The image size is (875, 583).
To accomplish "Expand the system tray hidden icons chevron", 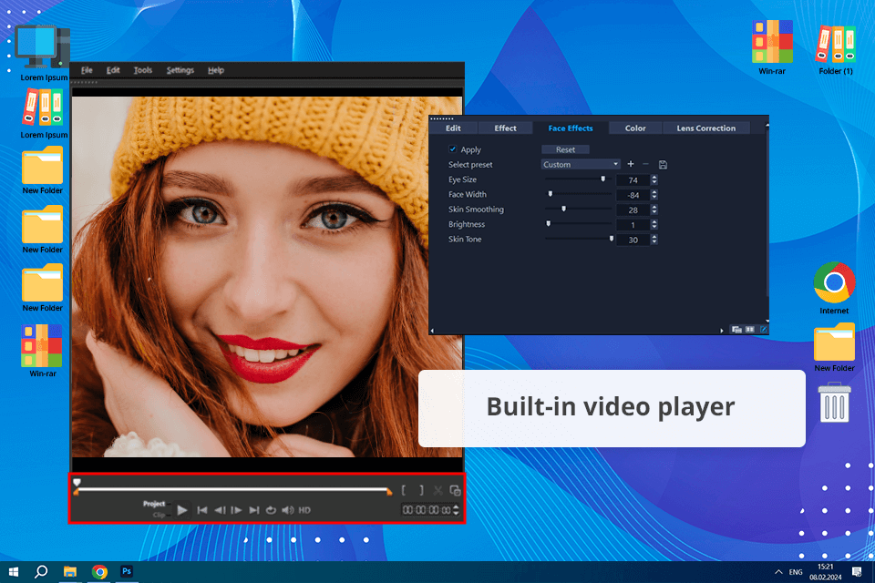I will point(778,572).
